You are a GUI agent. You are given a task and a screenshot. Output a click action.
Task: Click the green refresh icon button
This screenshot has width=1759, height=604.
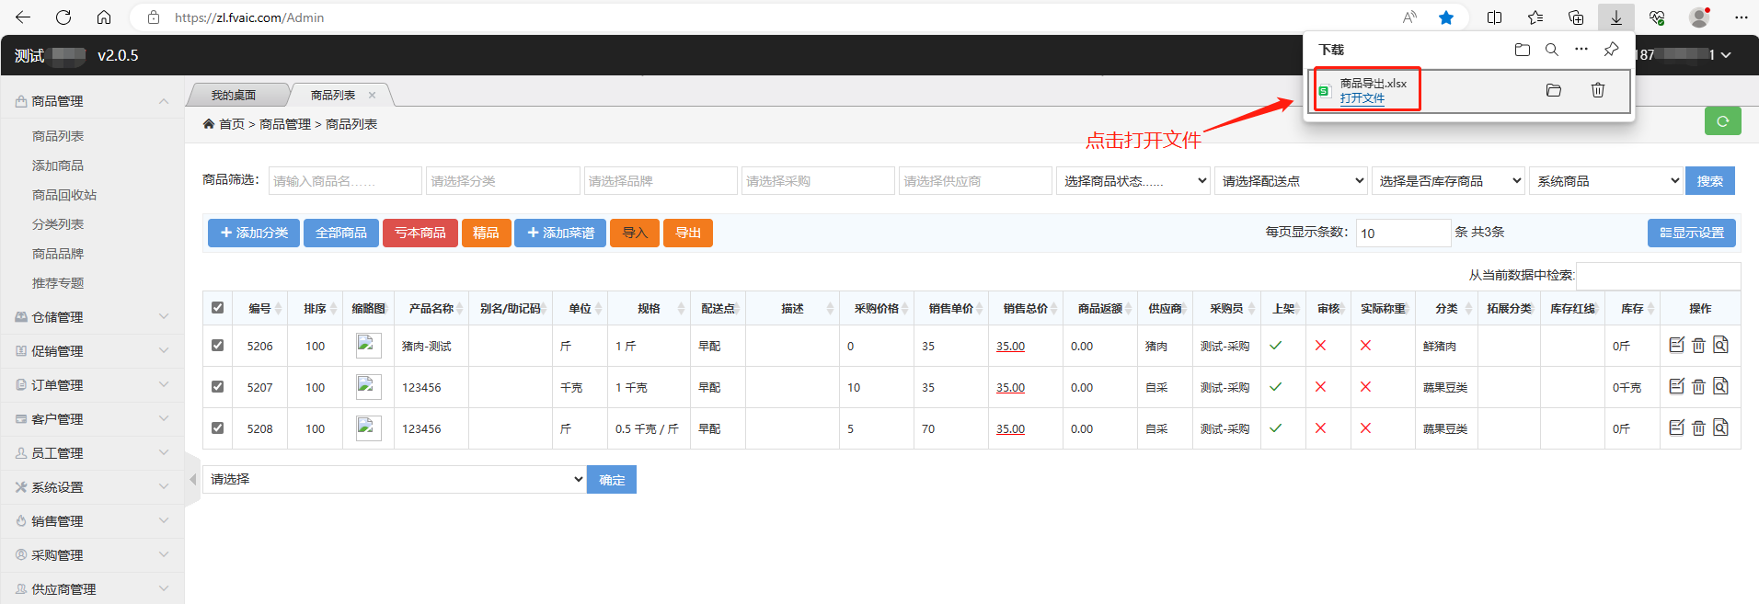pos(1722,120)
